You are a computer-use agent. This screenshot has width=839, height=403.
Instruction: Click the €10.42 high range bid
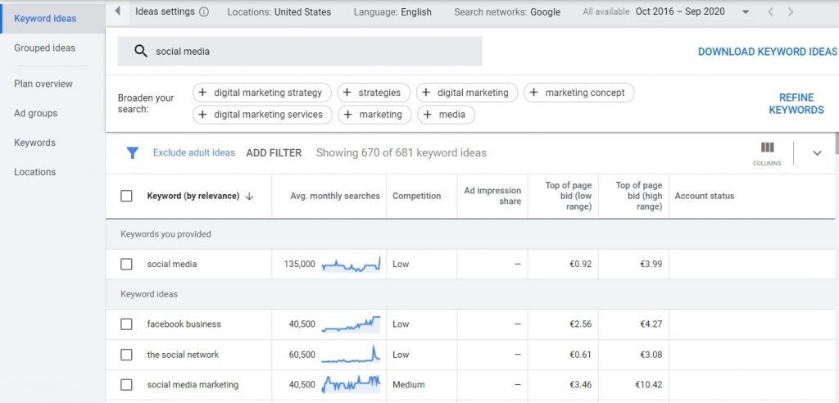(649, 384)
